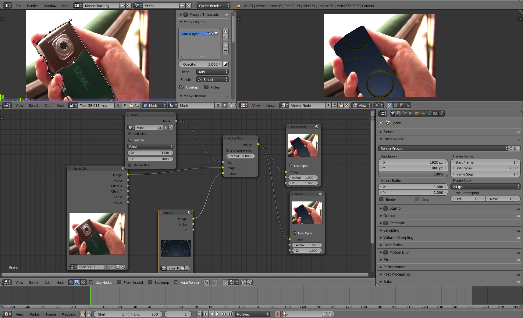Select the Texture node tree type icon

coord(83,282)
